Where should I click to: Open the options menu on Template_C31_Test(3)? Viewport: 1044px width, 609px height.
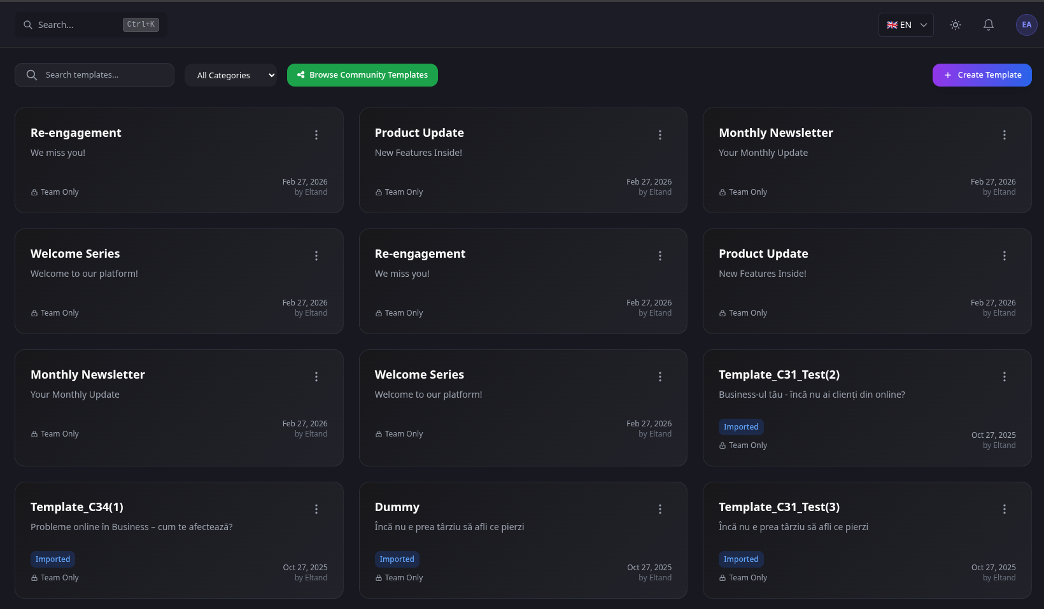click(x=1004, y=509)
